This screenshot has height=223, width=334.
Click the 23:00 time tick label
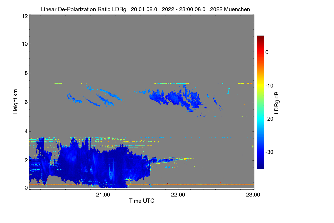(253, 195)
